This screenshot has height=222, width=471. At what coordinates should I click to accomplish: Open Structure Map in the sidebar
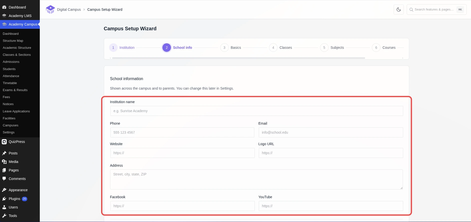[13, 41]
